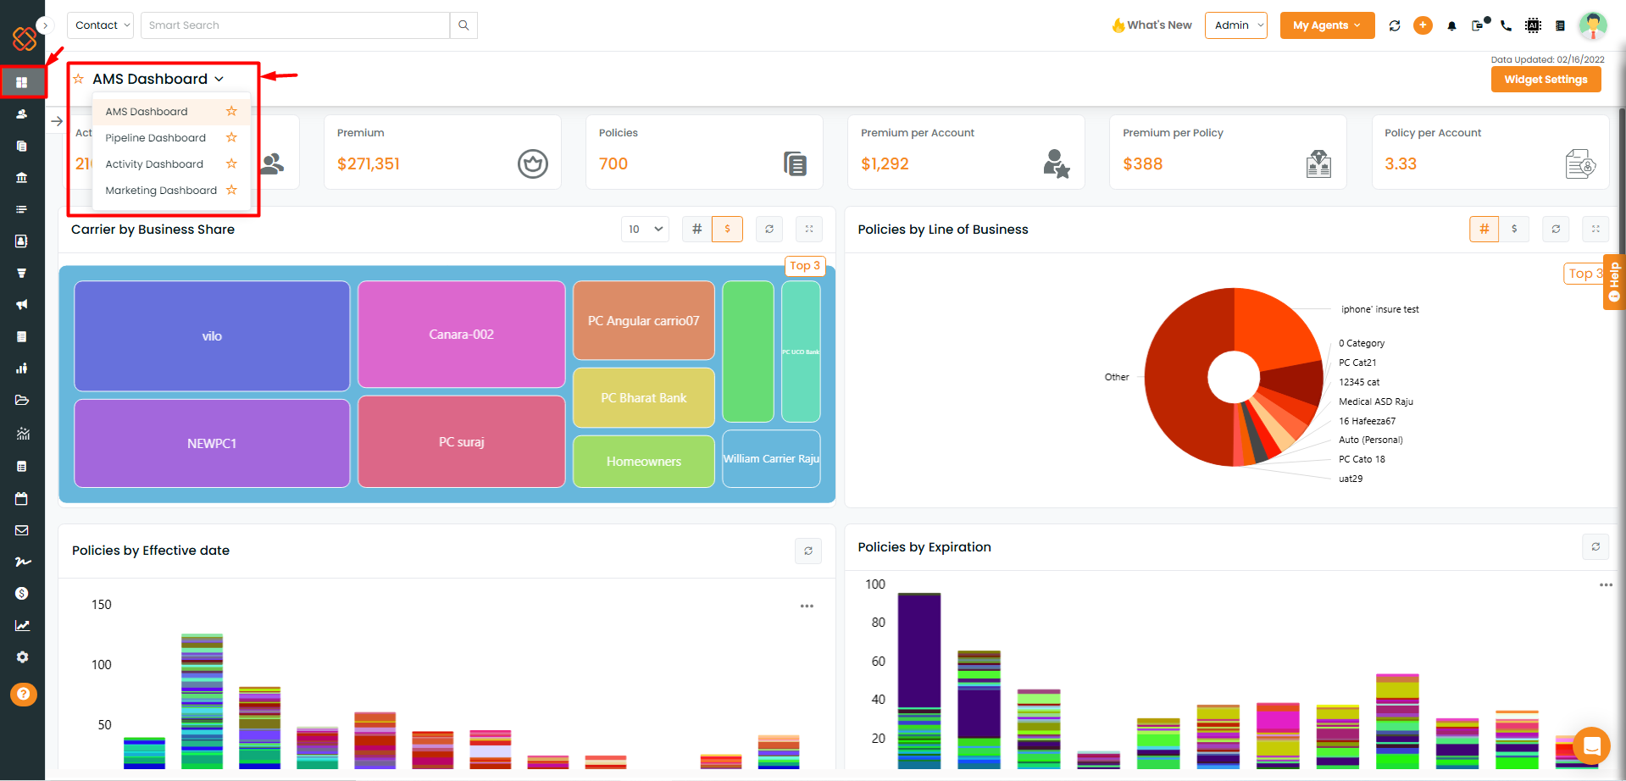The width and height of the screenshot is (1626, 781).
Task: Switch Policies by Line of Business to dollar view
Action: click(1513, 229)
